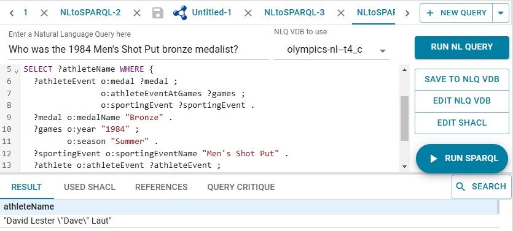
Task: Execute the query with RUN SPARQL
Action: tap(461, 159)
